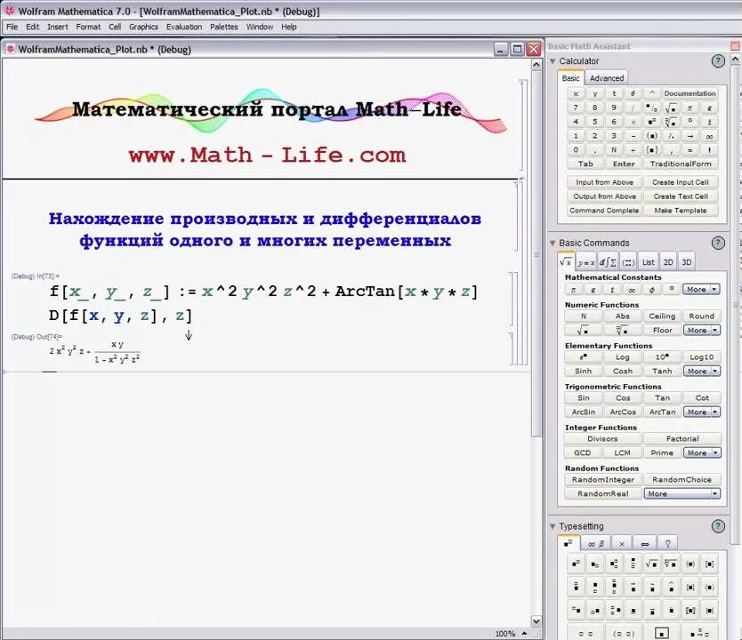Click square root button under Numeric Functions

click(584, 330)
